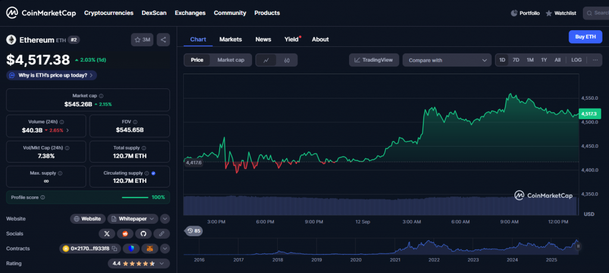Screen dimensions: 609x273
Task: Open Ethereum's GitHub repository
Action: coord(143,234)
